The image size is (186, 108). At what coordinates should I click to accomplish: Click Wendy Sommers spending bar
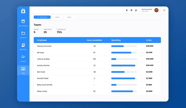coord(124,46)
